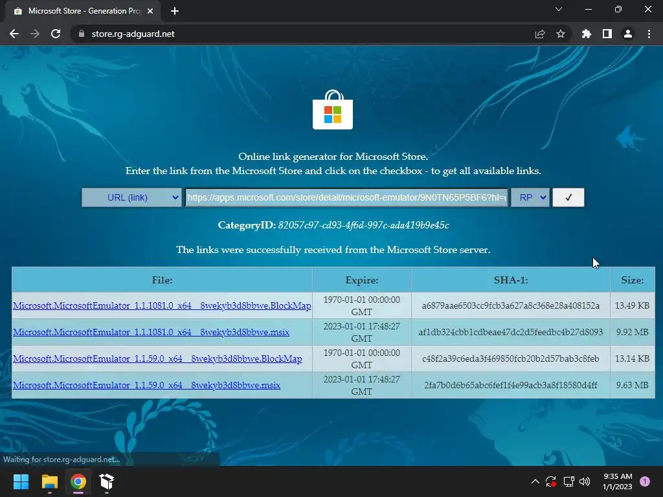Click SHA-1 hash 2fa7b0d6b65abc6fef1f4e99acb3a8f18580d4ff

click(511, 386)
